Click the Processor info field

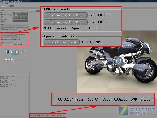click(x=20, y=13)
